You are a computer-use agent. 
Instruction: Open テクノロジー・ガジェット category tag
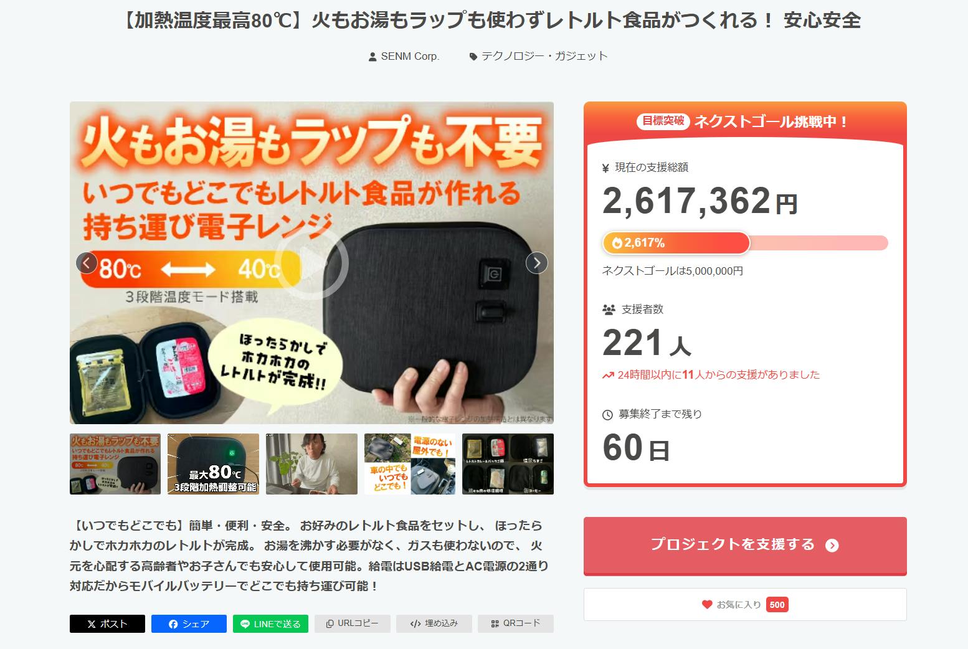(x=538, y=56)
